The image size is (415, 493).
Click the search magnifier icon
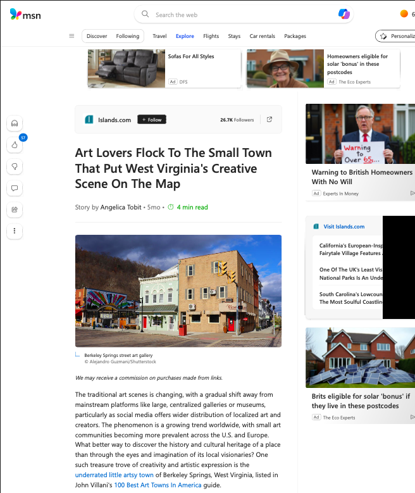click(x=145, y=14)
